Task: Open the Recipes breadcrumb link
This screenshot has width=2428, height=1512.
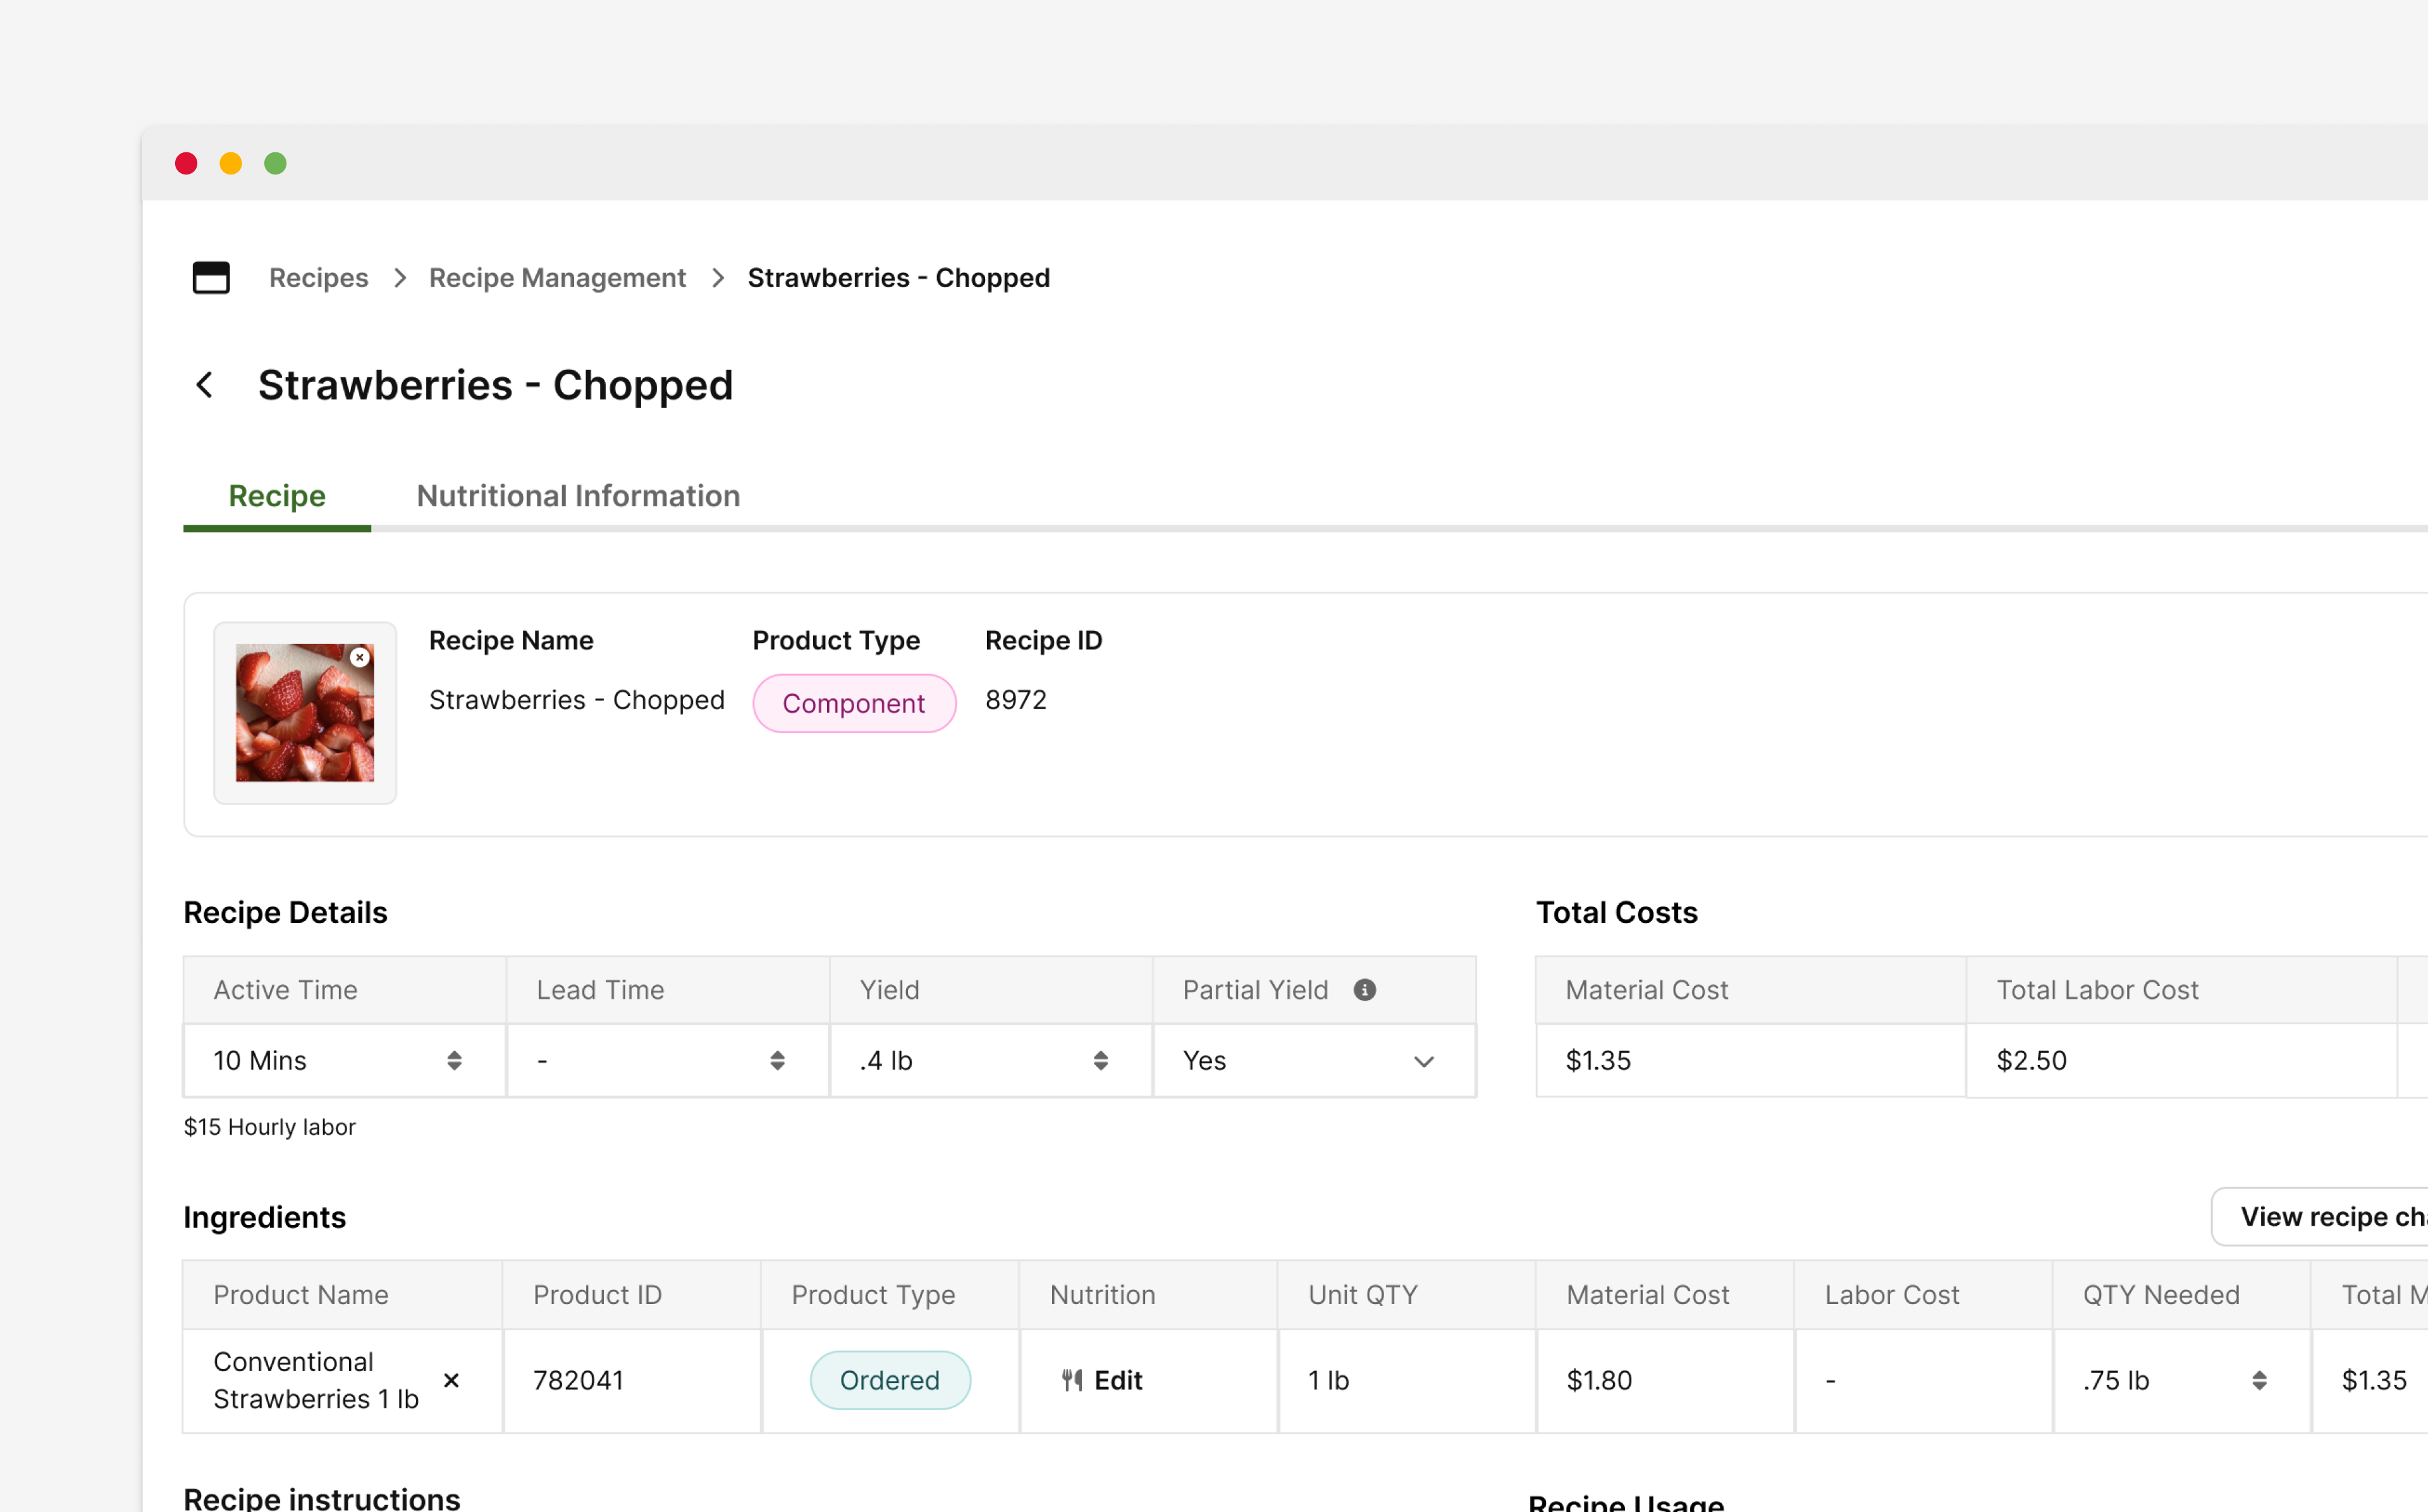Action: (x=318, y=277)
